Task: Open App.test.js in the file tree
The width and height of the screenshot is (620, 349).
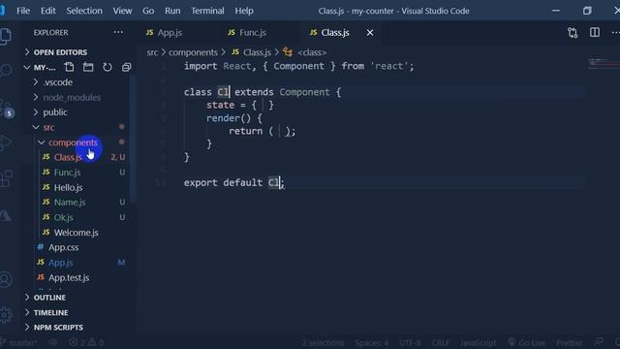Action: coord(69,278)
